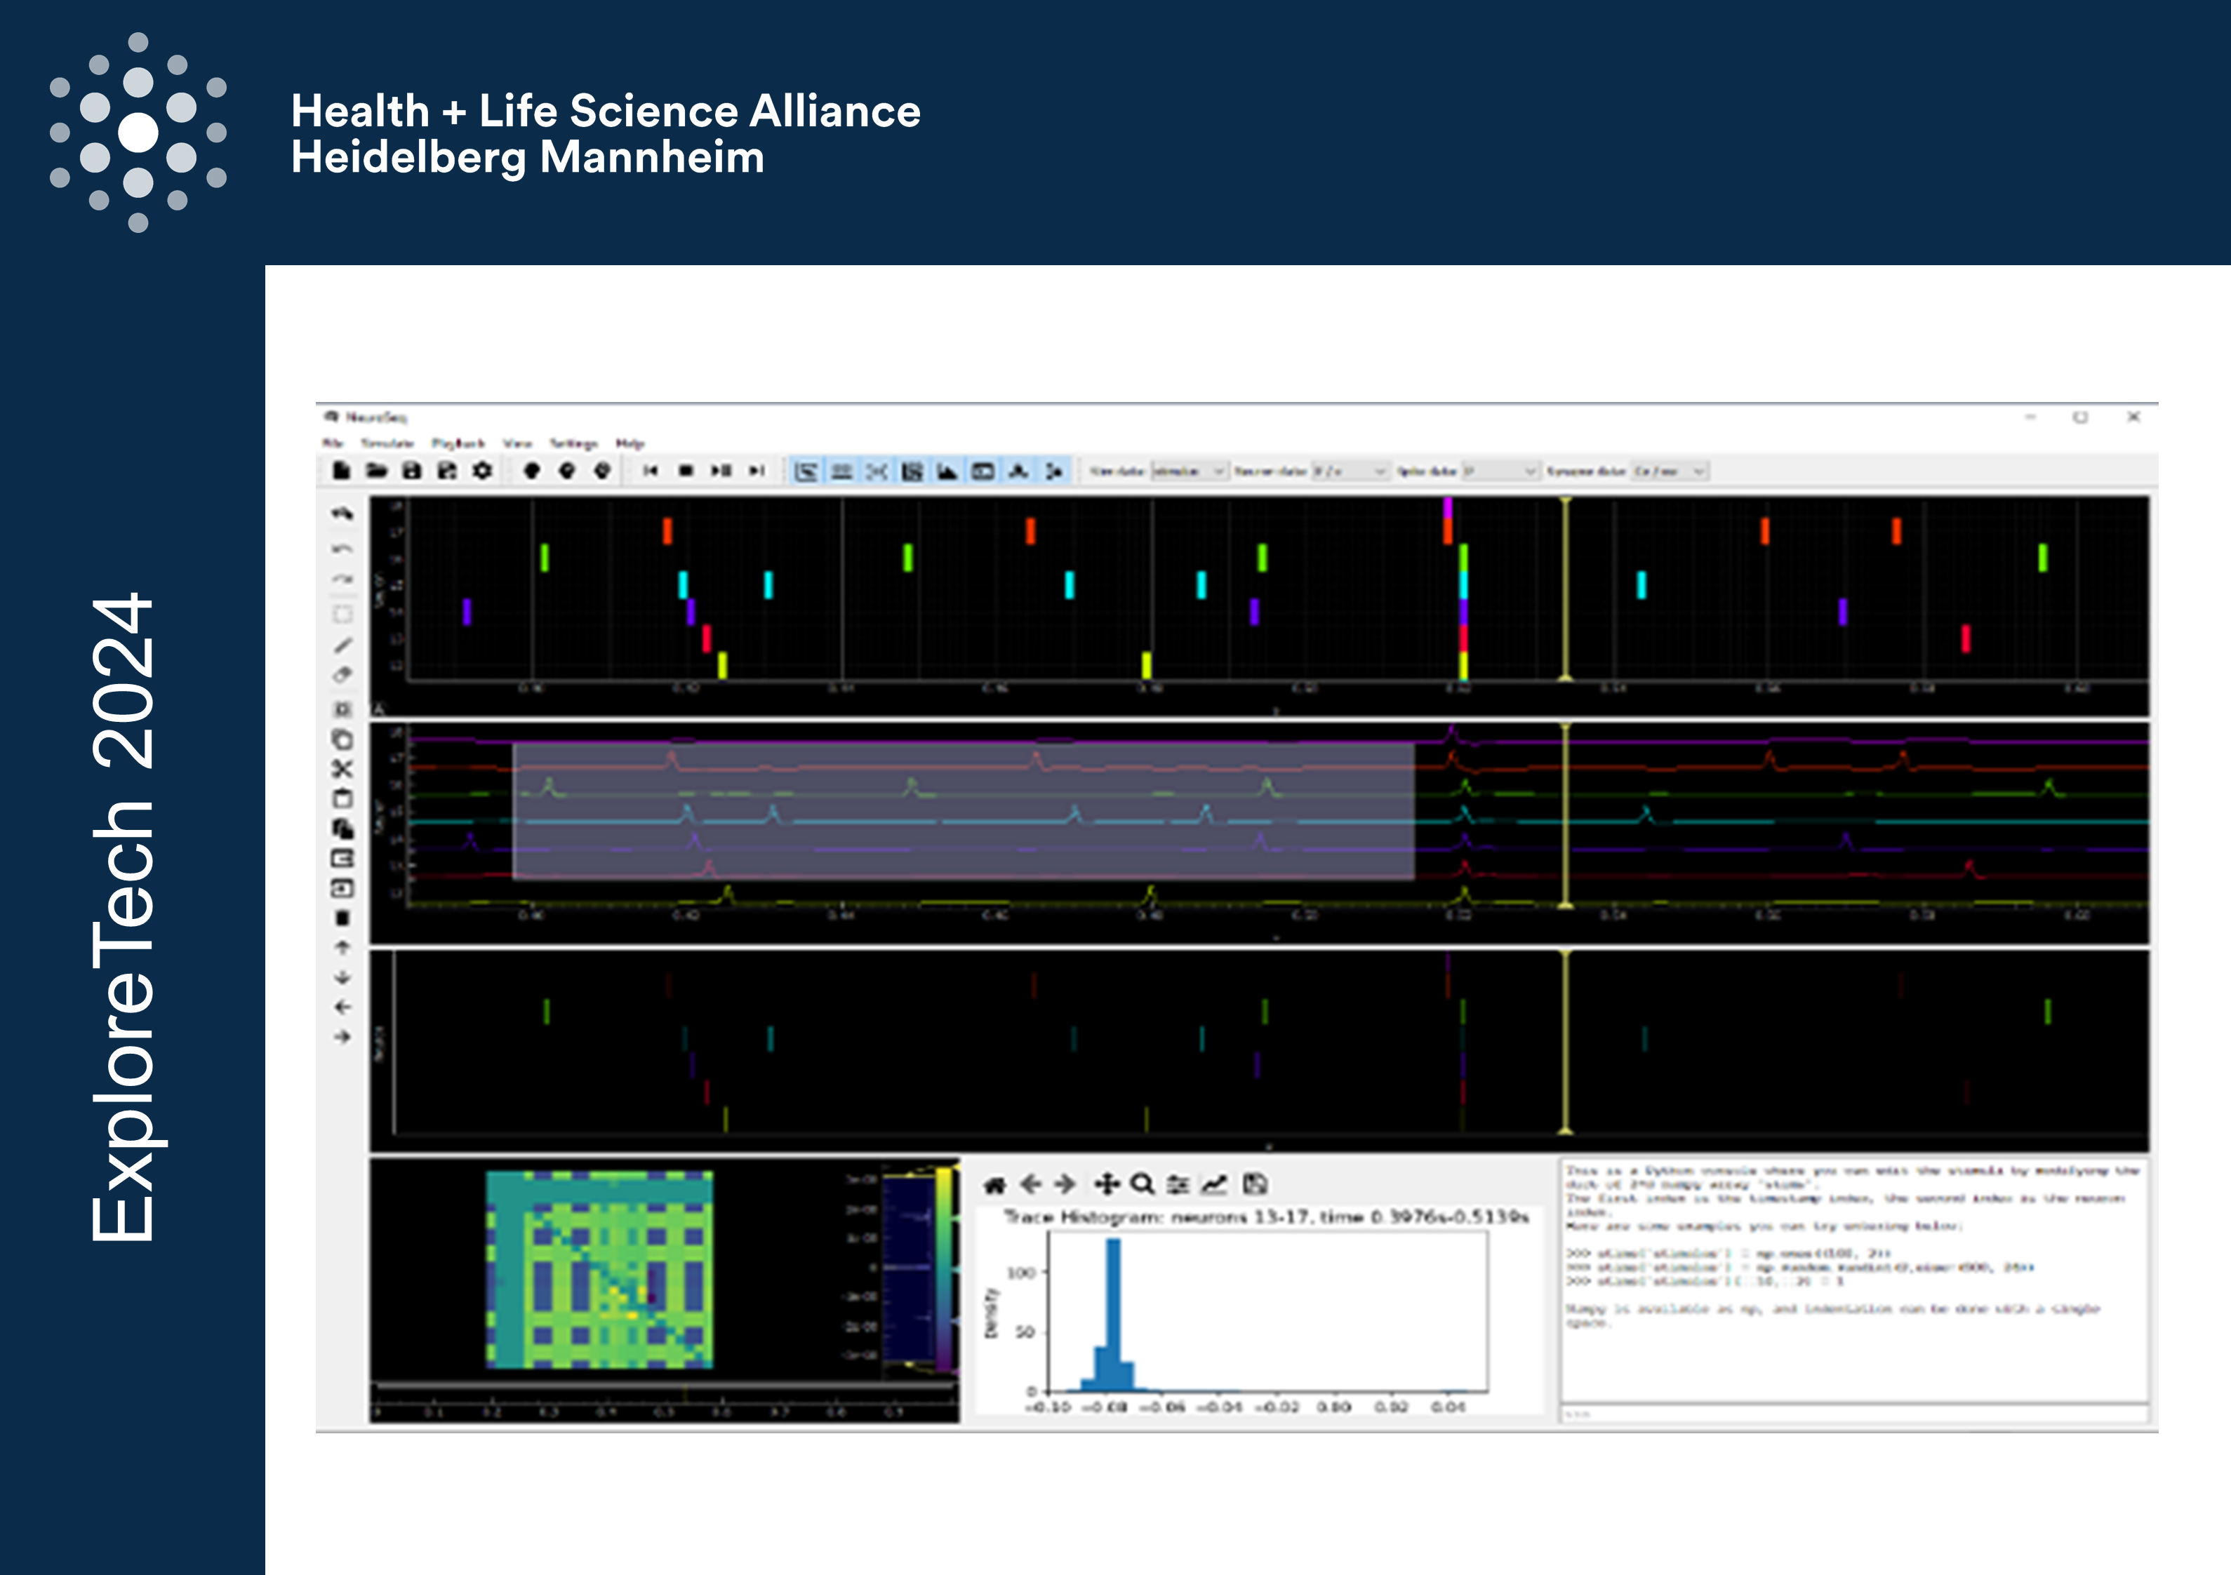This screenshot has width=2231, height=1575.
Task: Click the paste clipboard icon
Action: [x=342, y=798]
